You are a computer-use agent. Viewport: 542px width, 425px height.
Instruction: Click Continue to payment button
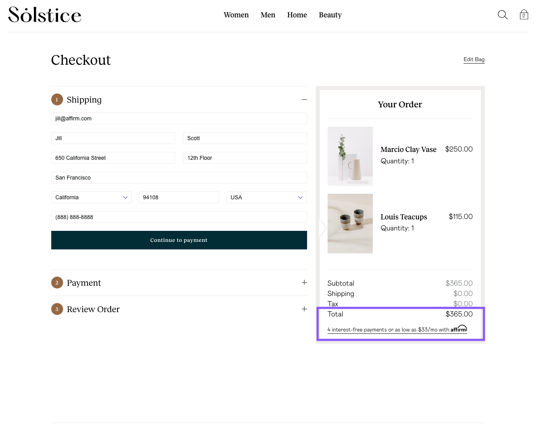[179, 240]
